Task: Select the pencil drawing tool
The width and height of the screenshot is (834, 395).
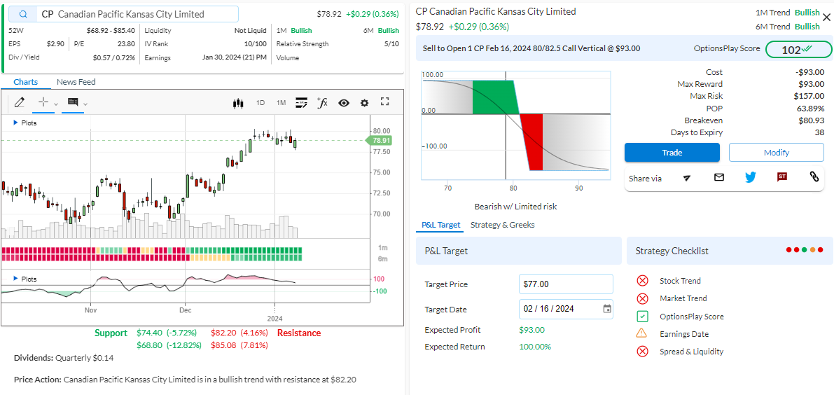Action: click(20, 102)
